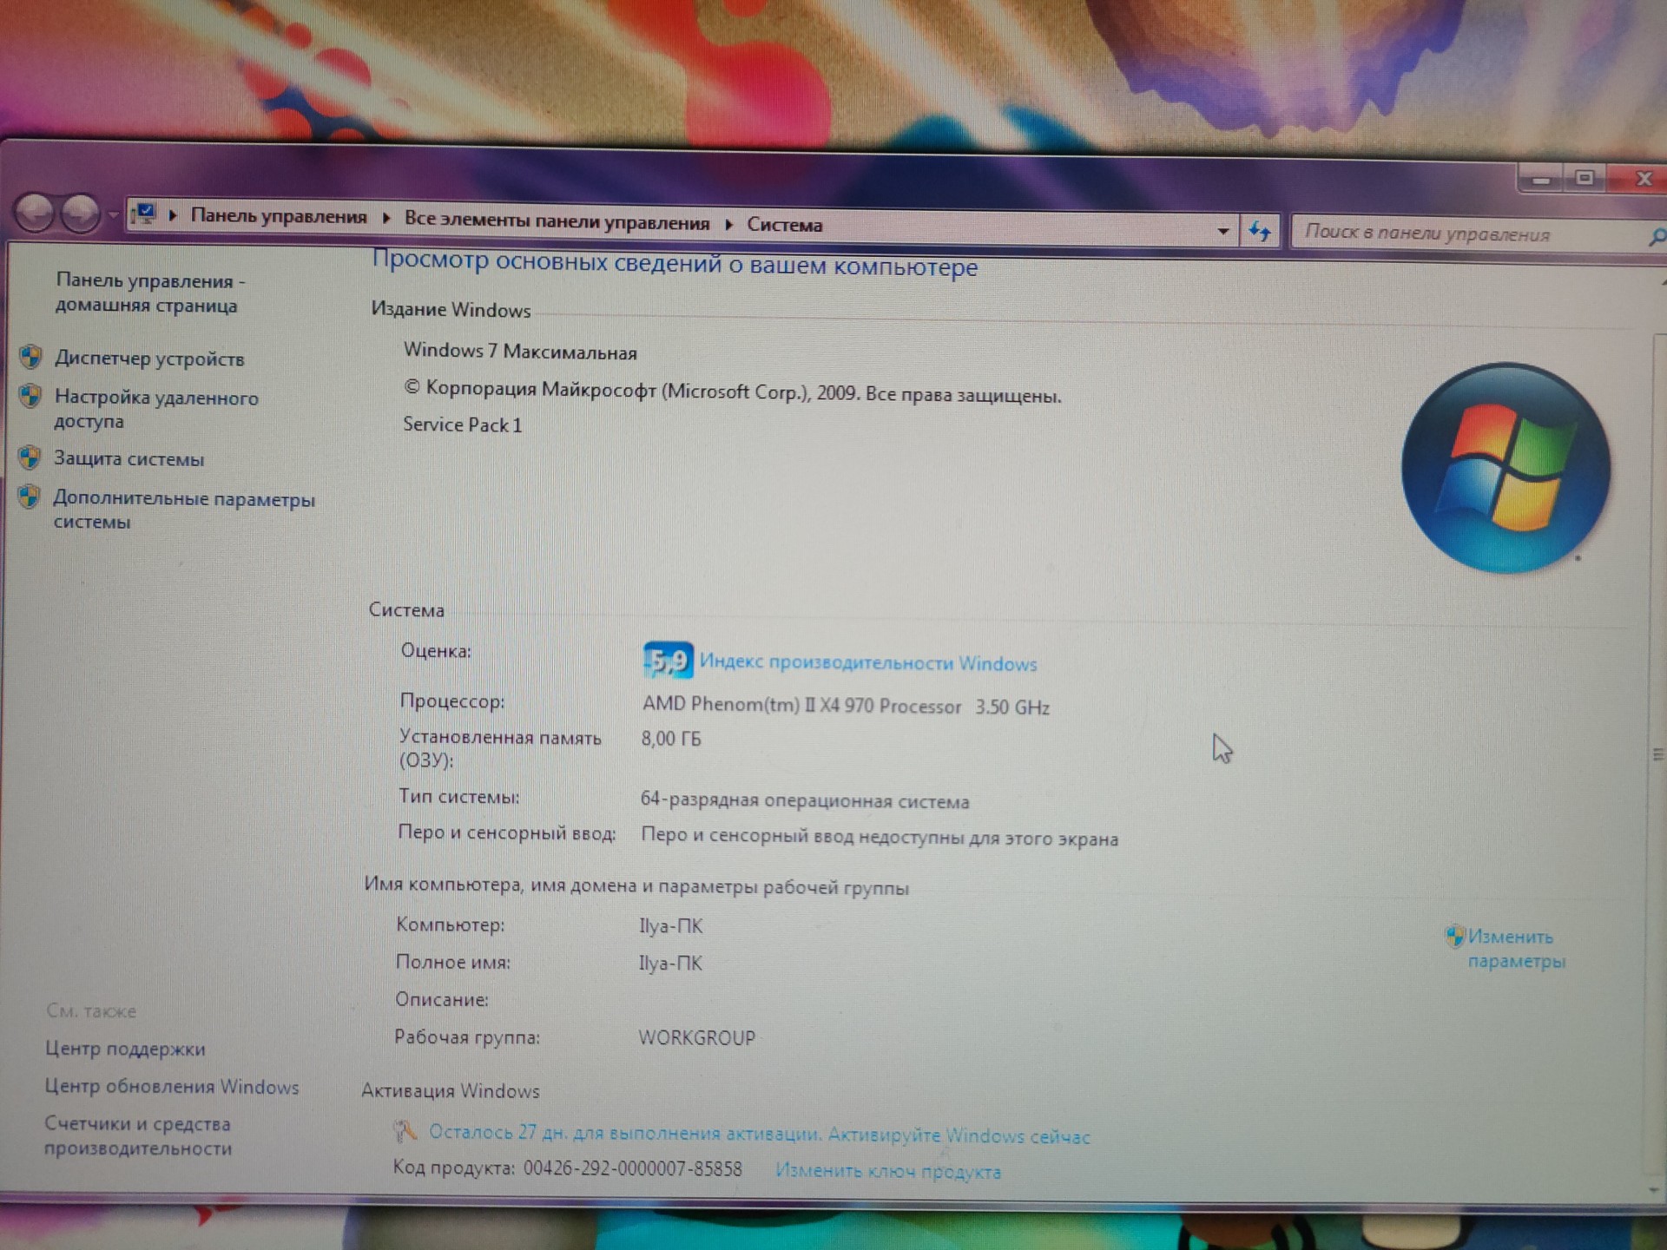The width and height of the screenshot is (1667, 1250).
Task: Click the Forward navigation arrow button
Action: point(81,214)
